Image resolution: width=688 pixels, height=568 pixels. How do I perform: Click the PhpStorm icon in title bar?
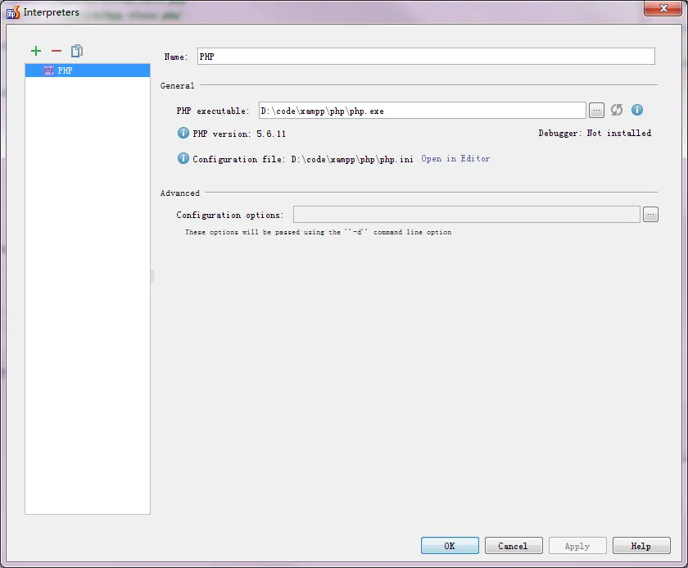[x=13, y=12]
